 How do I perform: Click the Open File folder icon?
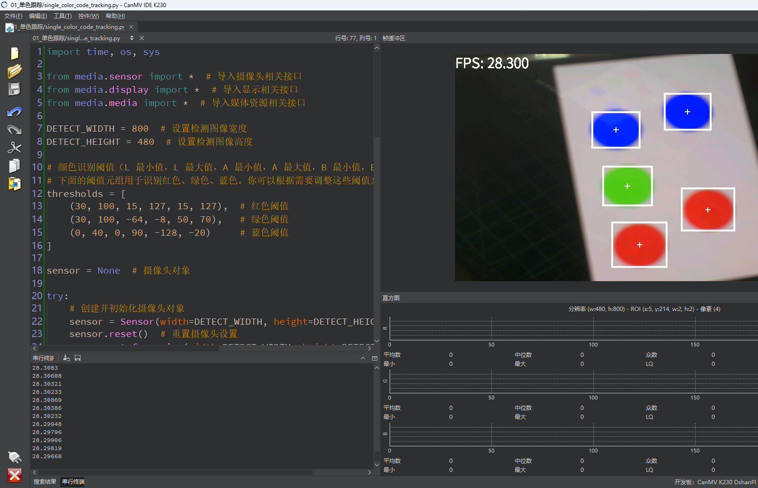coord(15,71)
